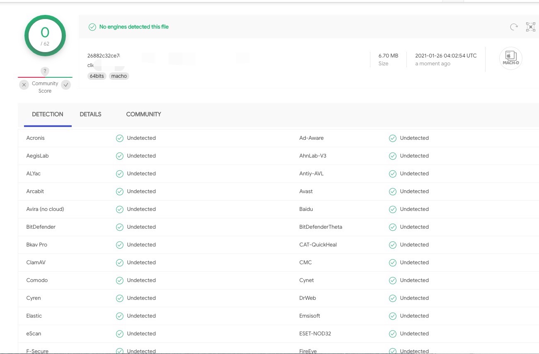
Task: Click the 6.70 MB file size
Action: (388, 56)
